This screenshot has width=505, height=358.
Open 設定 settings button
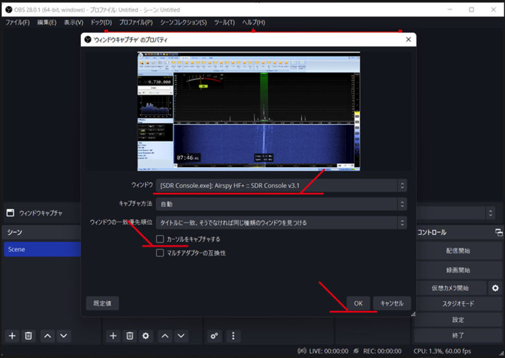(458, 320)
